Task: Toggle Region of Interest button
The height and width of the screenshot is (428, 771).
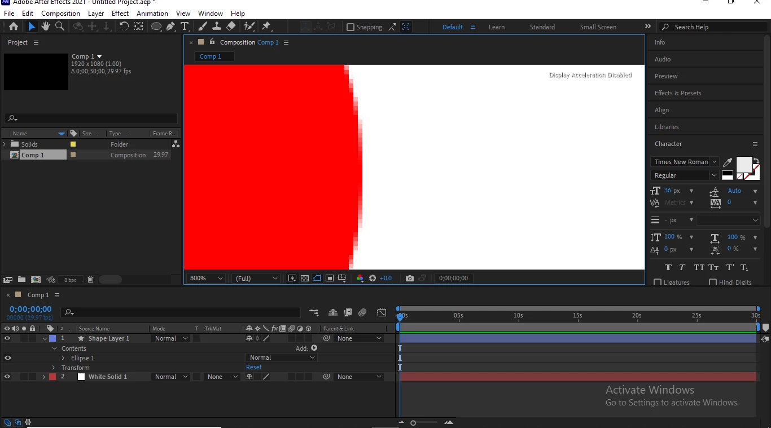Action: [330, 278]
